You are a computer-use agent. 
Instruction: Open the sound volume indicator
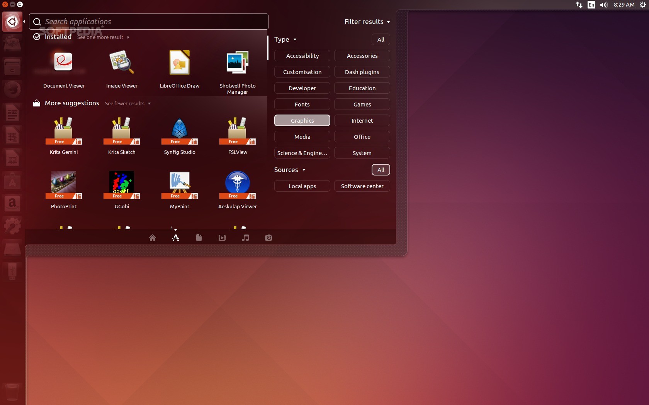(603, 5)
